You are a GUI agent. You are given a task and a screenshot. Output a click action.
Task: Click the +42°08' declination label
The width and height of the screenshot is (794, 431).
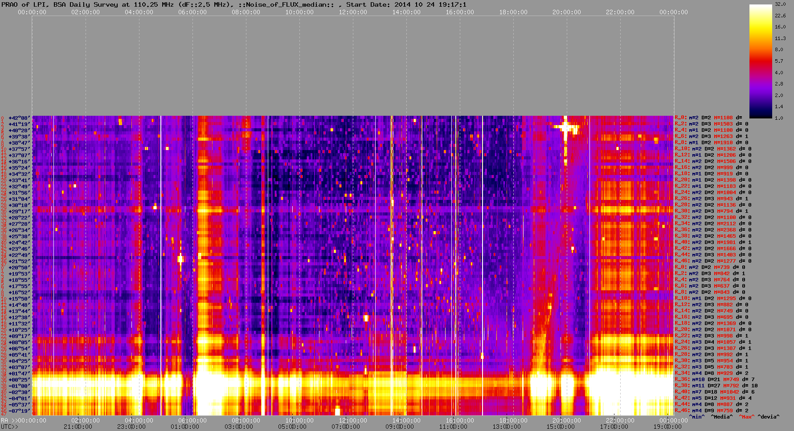19,118
